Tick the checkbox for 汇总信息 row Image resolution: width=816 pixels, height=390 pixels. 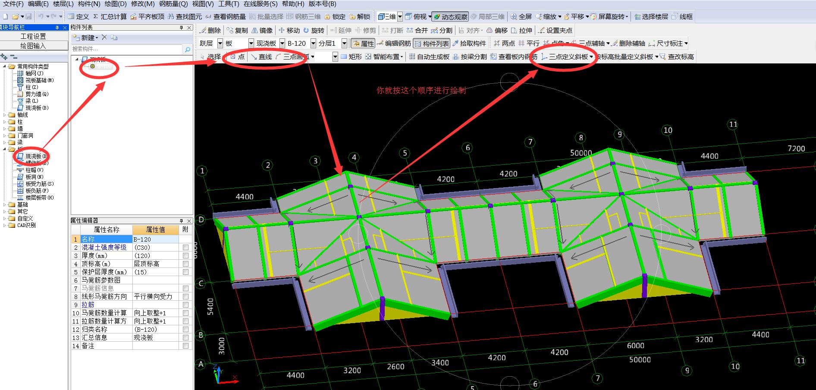click(185, 337)
